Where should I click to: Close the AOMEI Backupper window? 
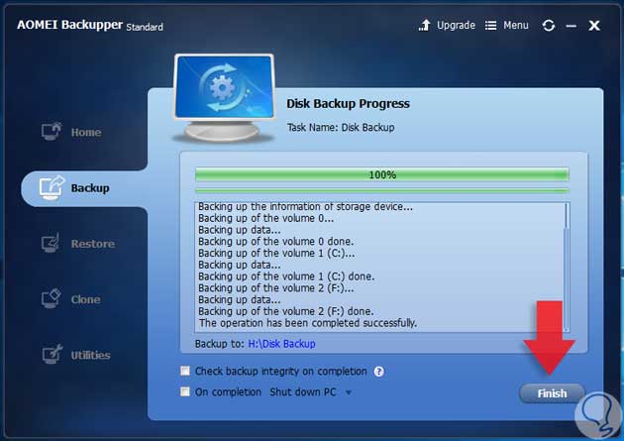click(594, 26)
